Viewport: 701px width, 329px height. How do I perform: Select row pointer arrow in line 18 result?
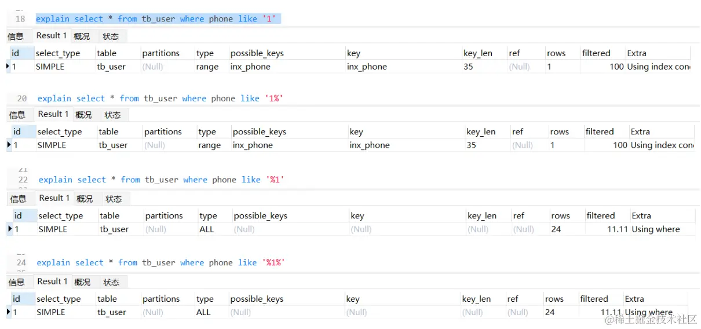pos(8,67)
